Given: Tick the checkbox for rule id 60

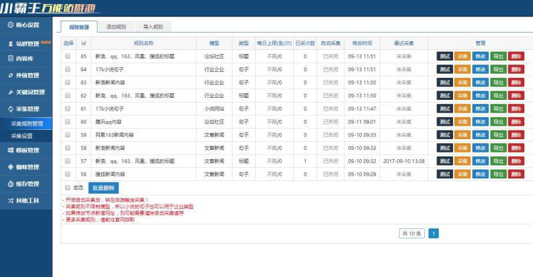Looking at the screenshot, I should 68,121.
